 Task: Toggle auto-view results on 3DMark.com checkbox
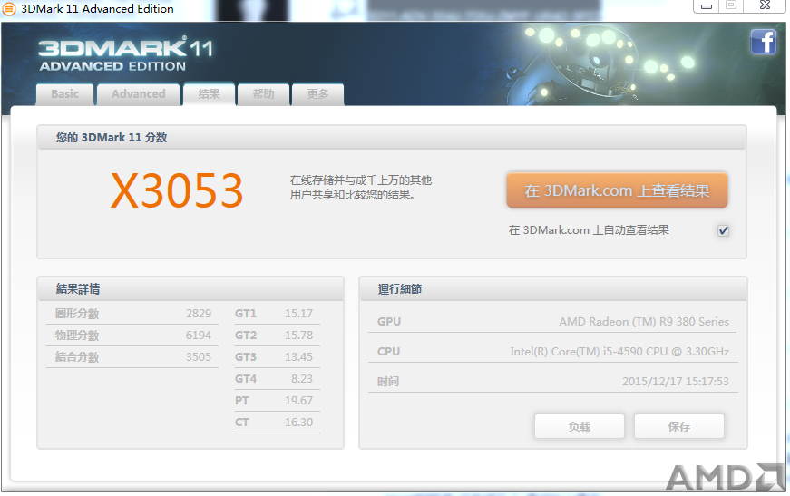pos(723,230)
